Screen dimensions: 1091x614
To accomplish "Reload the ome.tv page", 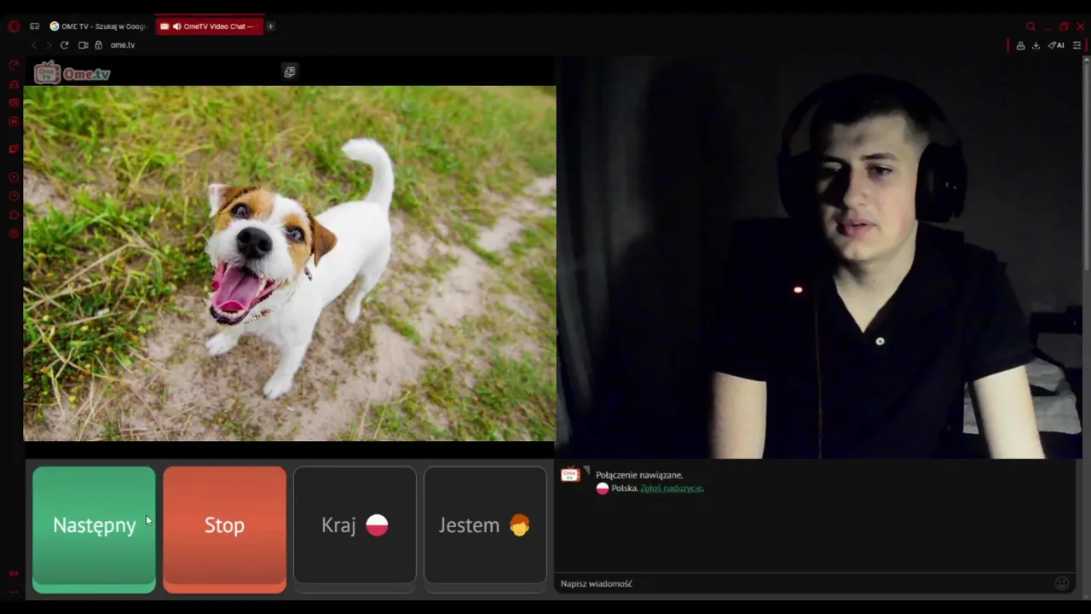I will (64, 45).
